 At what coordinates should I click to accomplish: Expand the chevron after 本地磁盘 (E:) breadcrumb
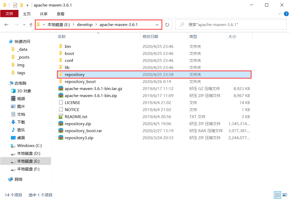[x=73, y=24]
